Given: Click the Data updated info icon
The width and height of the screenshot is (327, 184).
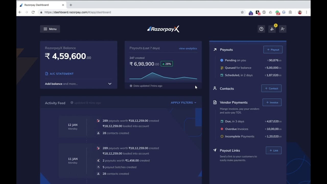Looking at the screenshot, I should tap(131, 86).
